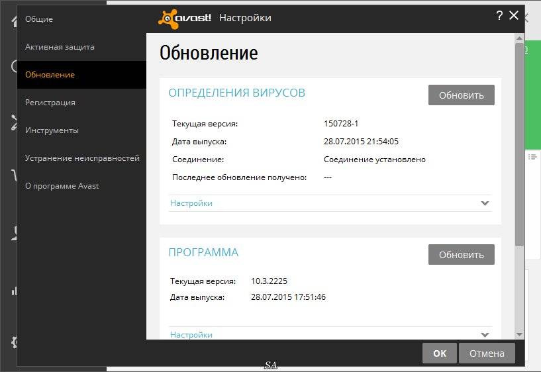Click the avast! logo in the header
This screenshot has height=372, width=541.
(185, 19)
